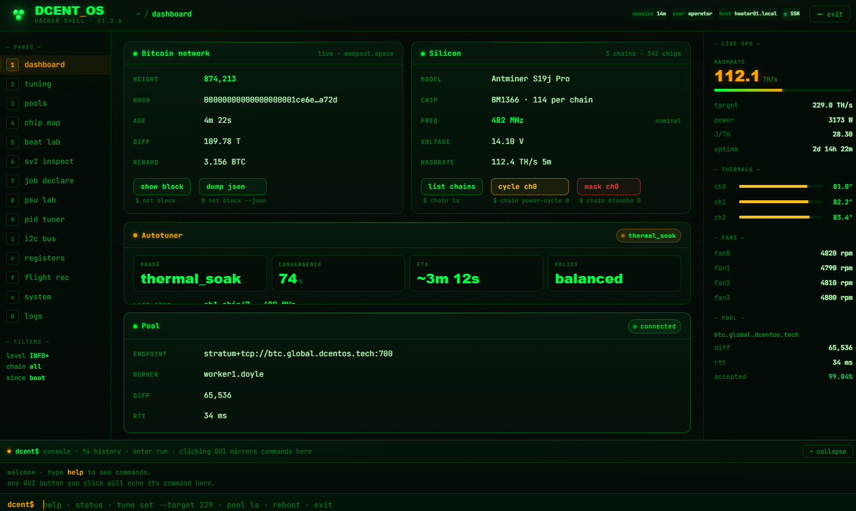Click the block hash value
This screenshot has height=511, width=856.
(271, 100)
